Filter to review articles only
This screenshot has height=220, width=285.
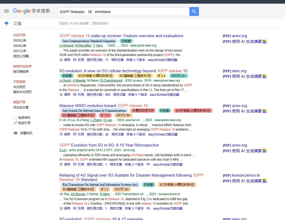[21, 108]
